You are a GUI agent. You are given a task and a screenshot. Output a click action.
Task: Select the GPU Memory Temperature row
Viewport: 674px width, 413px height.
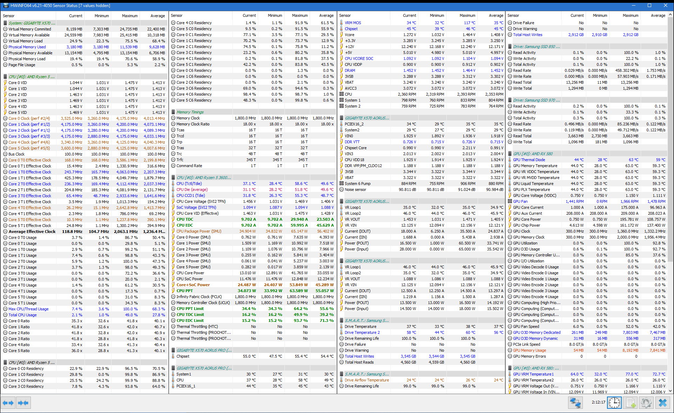tap(587, 166)
